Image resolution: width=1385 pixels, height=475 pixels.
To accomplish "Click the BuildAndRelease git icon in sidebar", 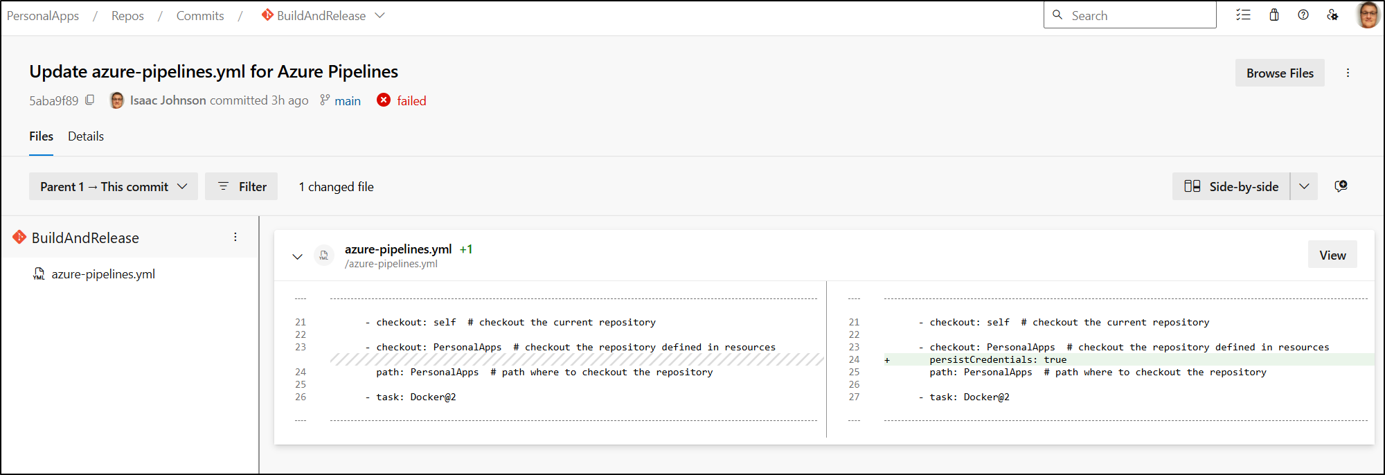I will (19, 238).
